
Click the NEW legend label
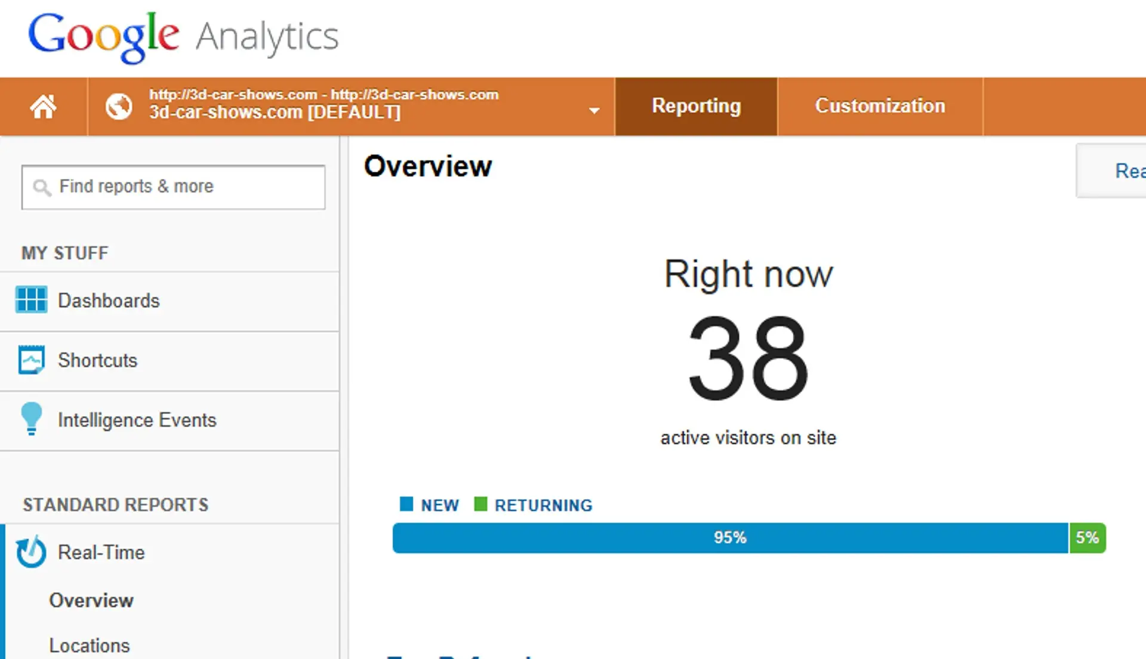tap(440, 506)
